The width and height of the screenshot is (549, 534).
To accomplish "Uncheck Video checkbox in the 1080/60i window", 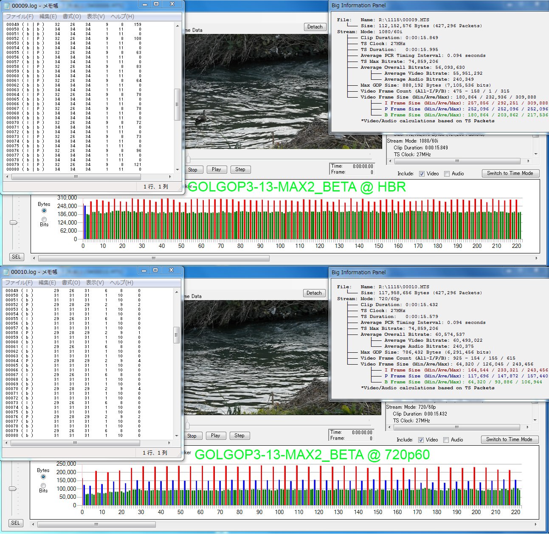I will (x=422, y=174).
